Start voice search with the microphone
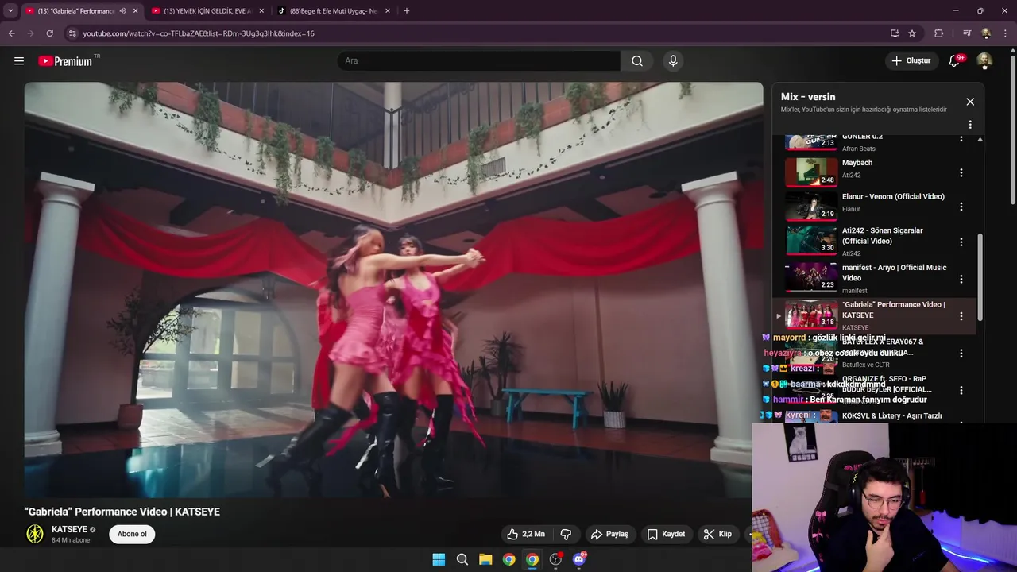This screenshot has height=572, width=1017. point(673,60)
